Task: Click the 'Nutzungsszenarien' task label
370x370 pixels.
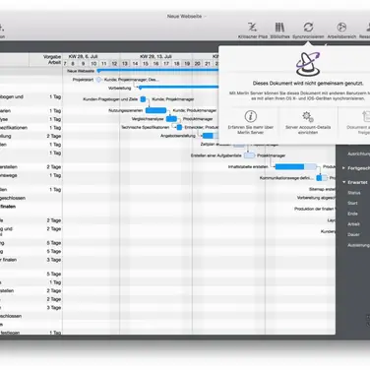Action: 126,110
